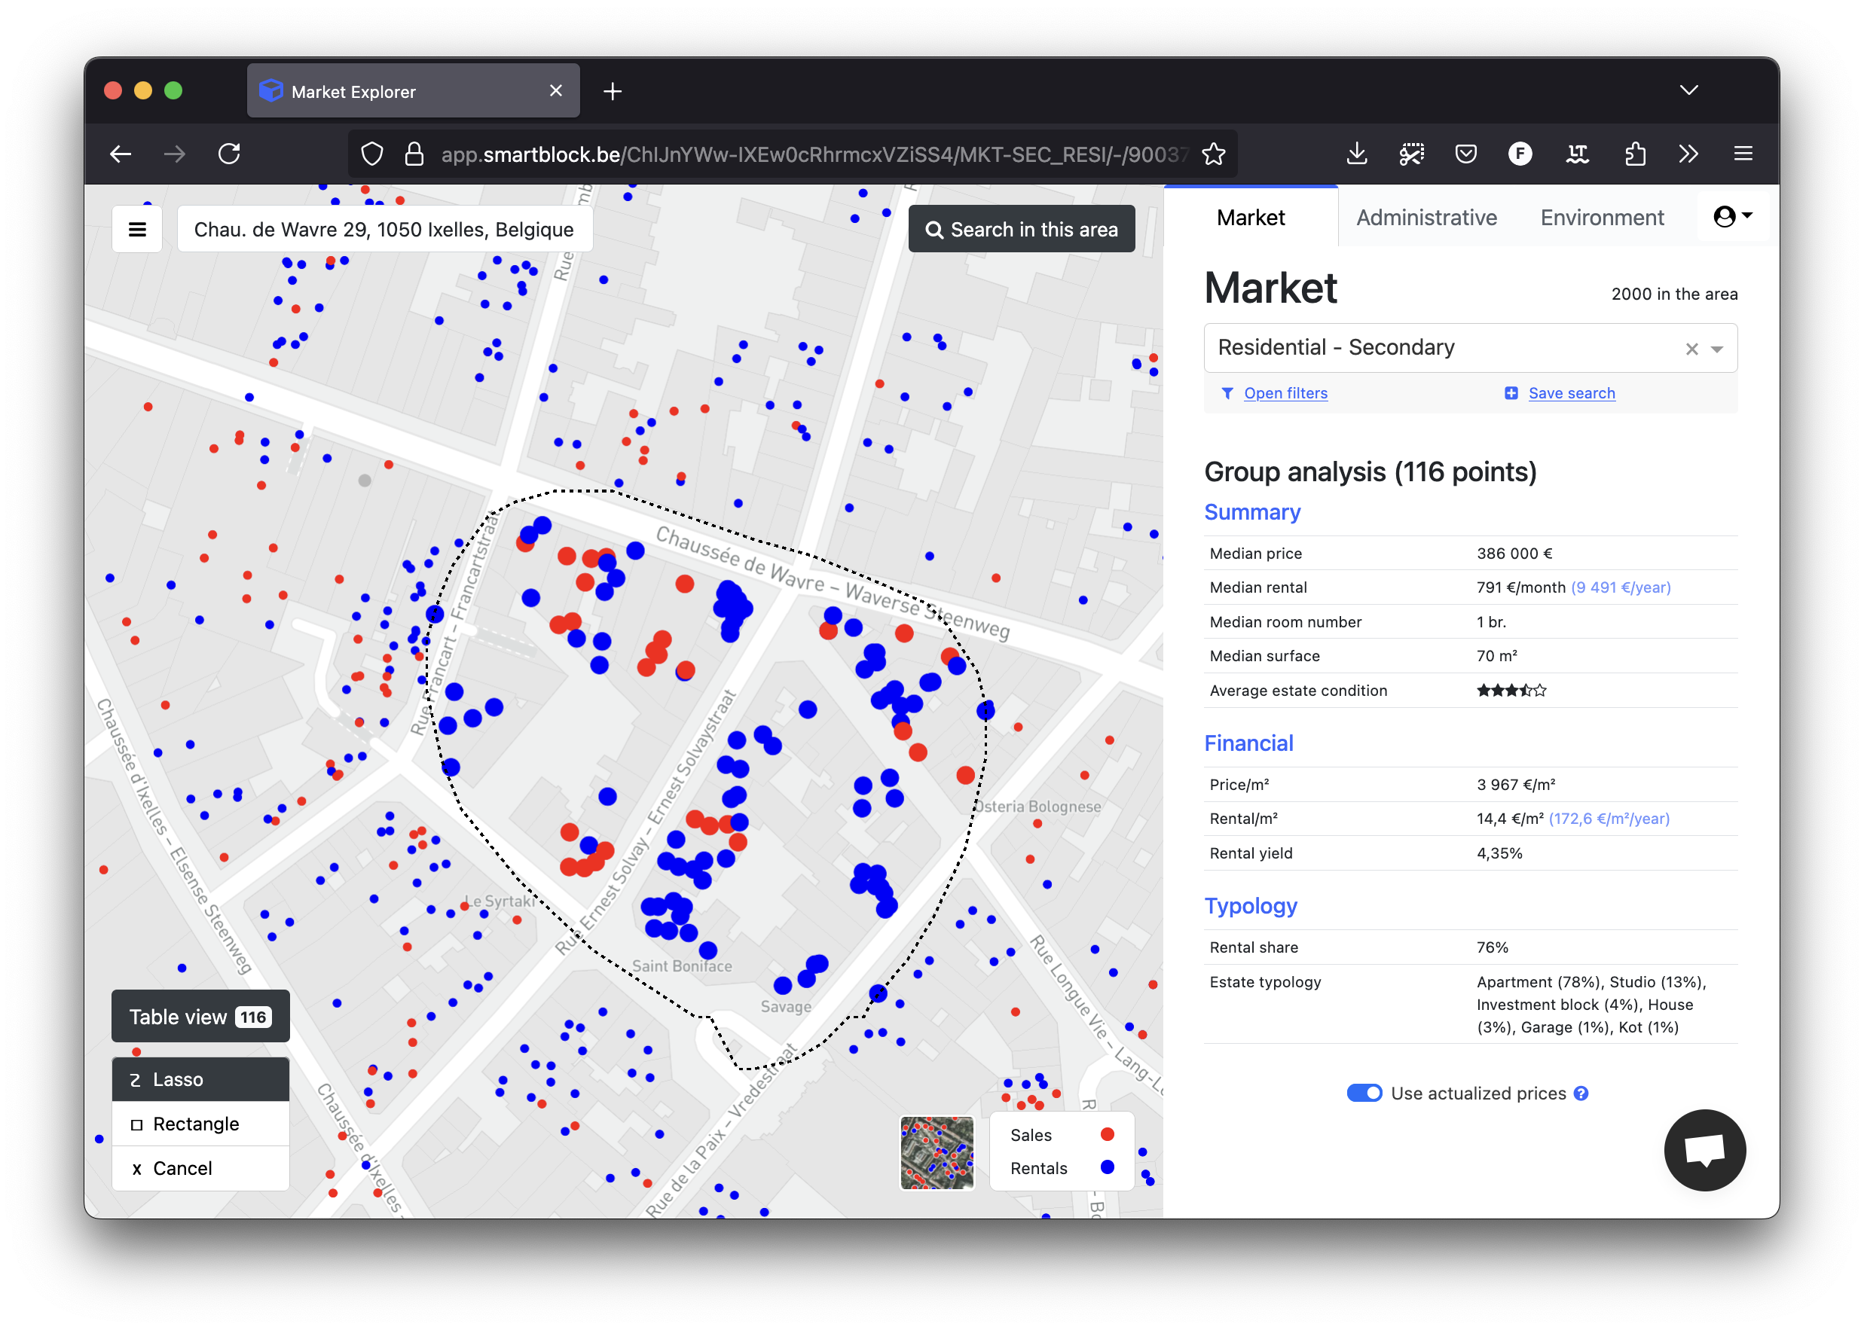Open the chat support bubble
The height and width of the screenshot is (1330, 1864).
coord(1704,1149)
